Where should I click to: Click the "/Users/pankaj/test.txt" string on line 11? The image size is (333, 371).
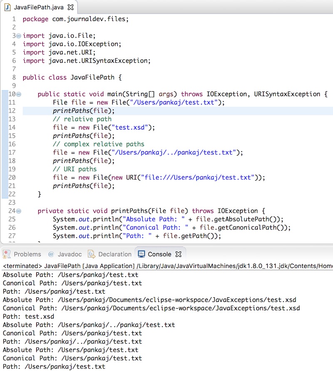[x=174, y=102]
